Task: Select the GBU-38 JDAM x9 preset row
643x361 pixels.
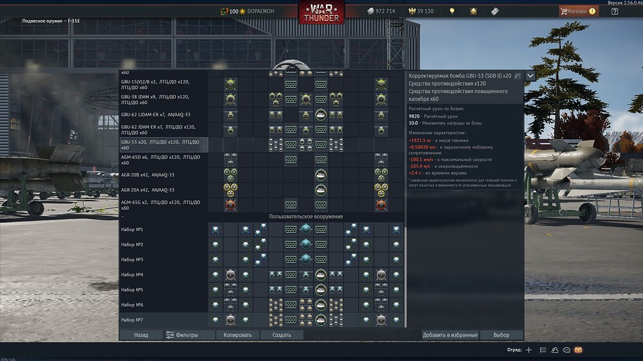Action: coord(163,100)
